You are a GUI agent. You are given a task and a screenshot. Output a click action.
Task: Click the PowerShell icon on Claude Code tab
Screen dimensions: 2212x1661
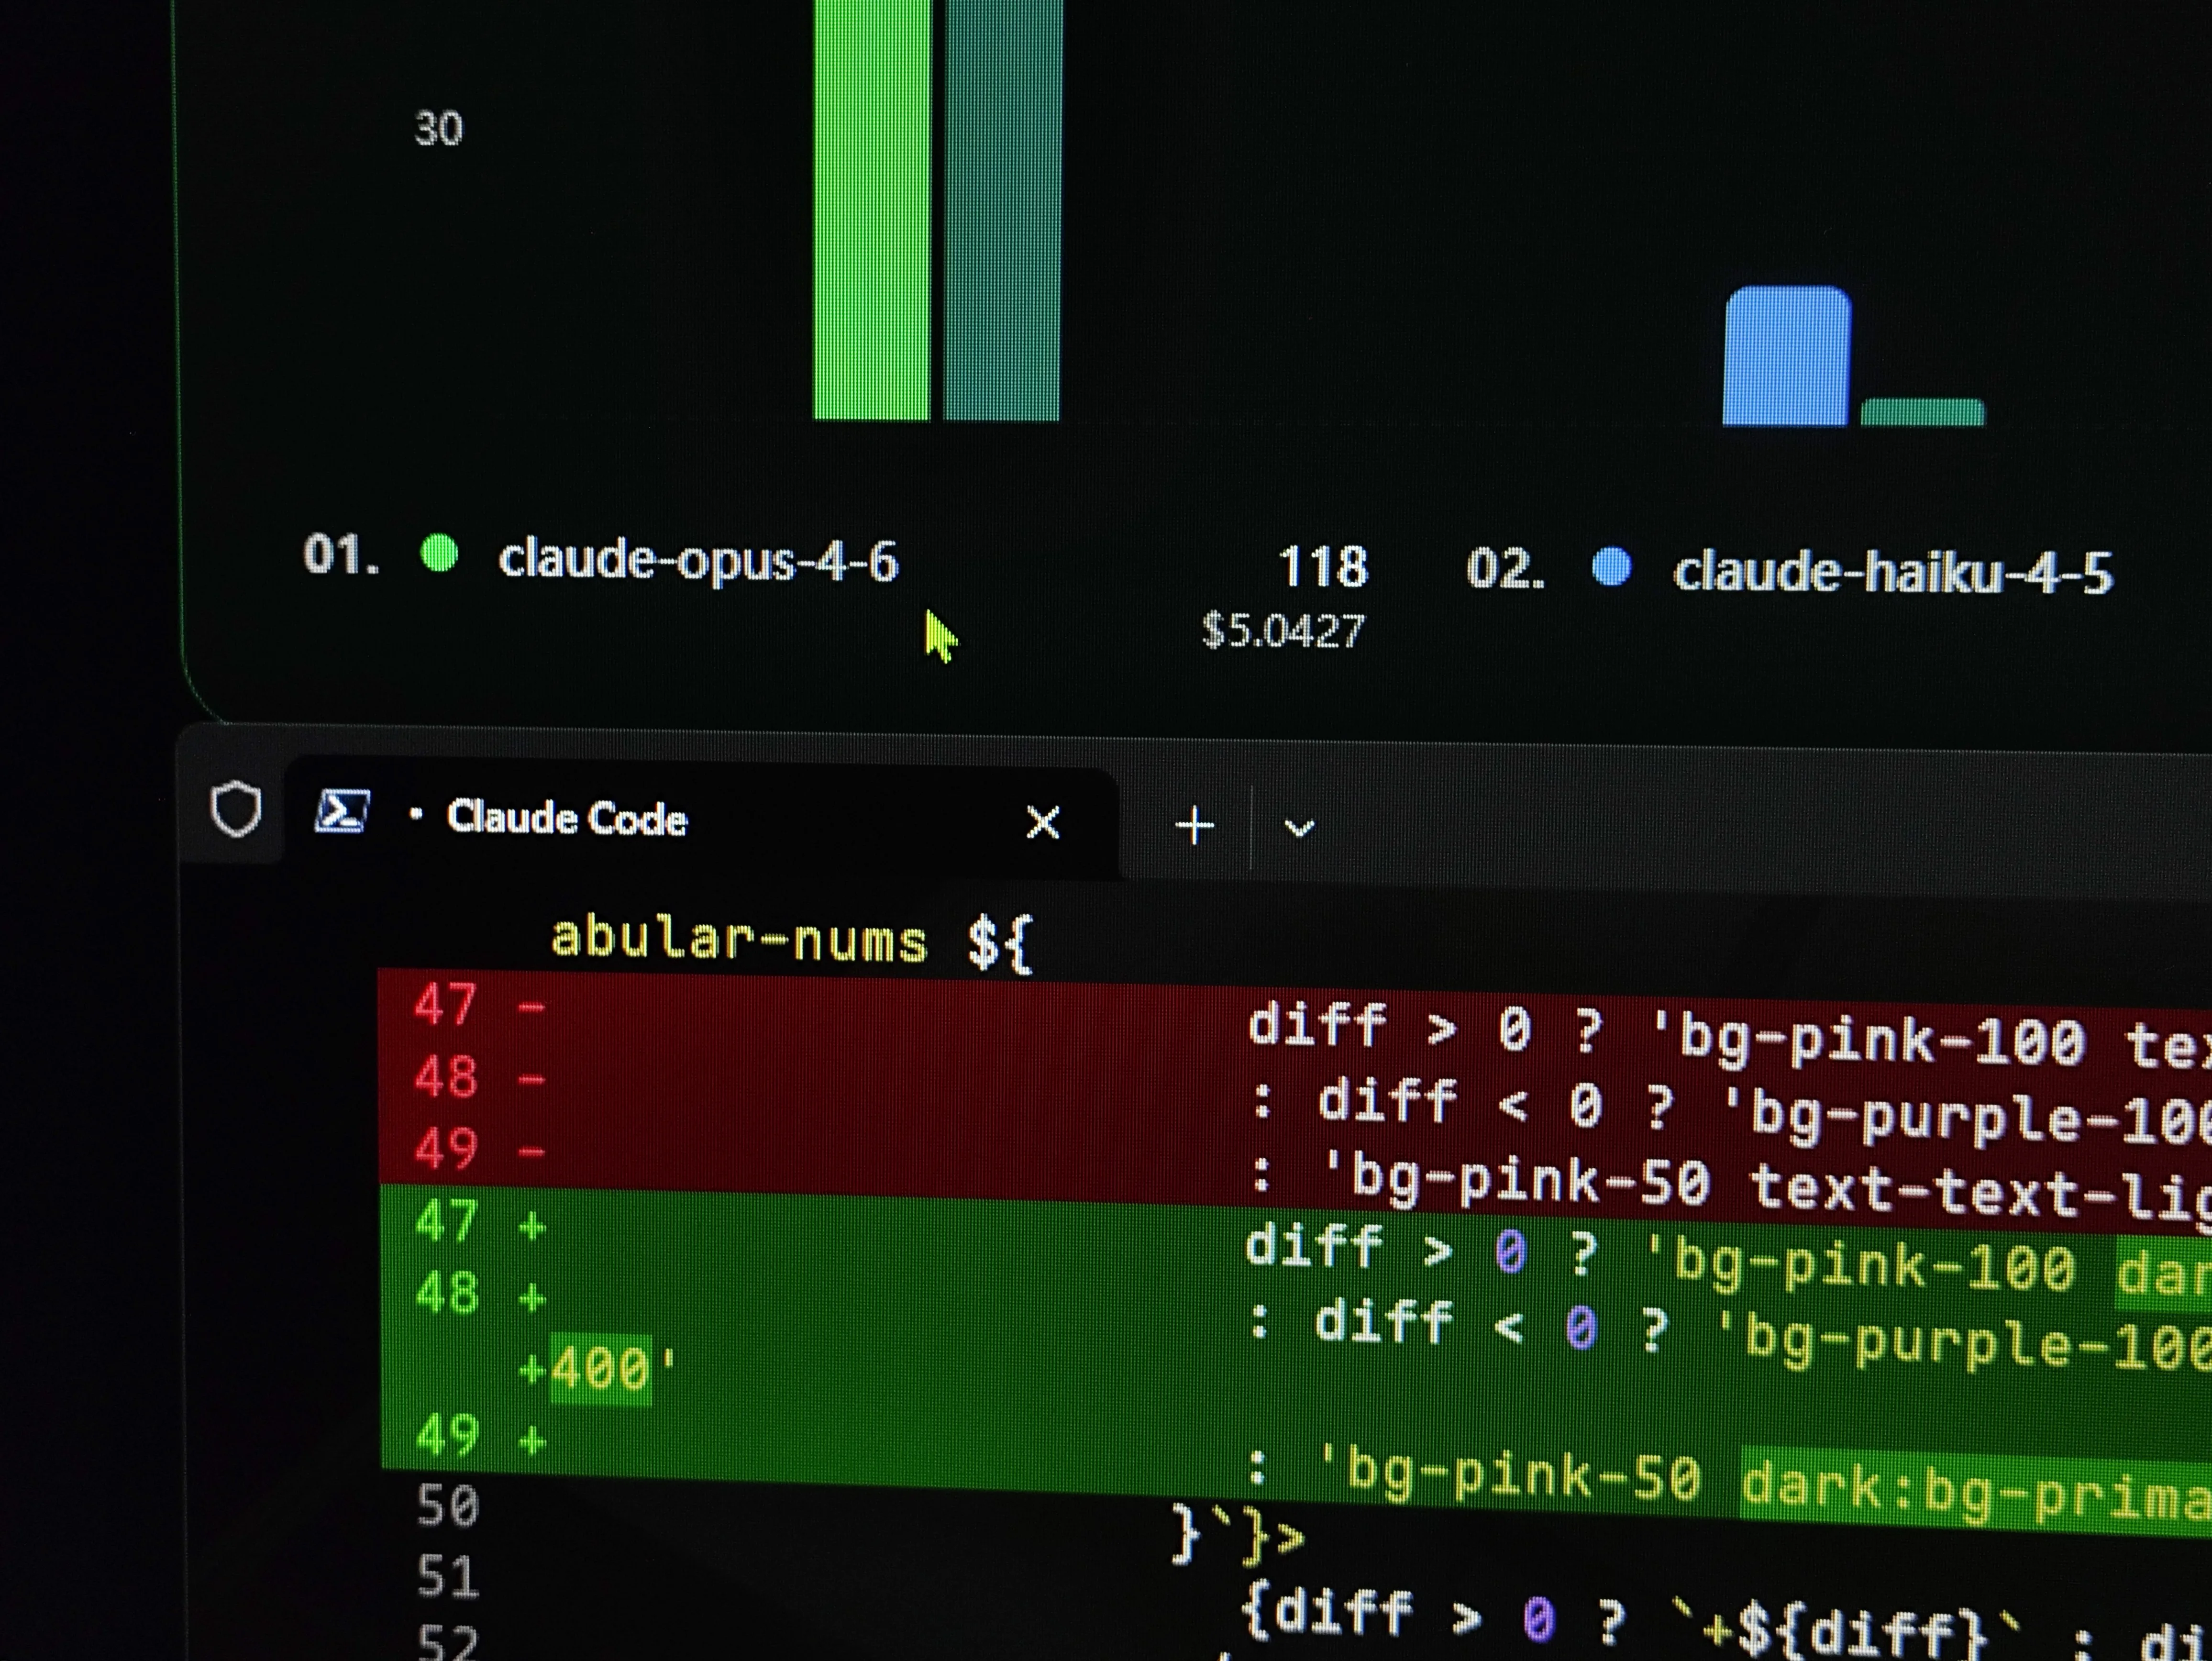342,811
